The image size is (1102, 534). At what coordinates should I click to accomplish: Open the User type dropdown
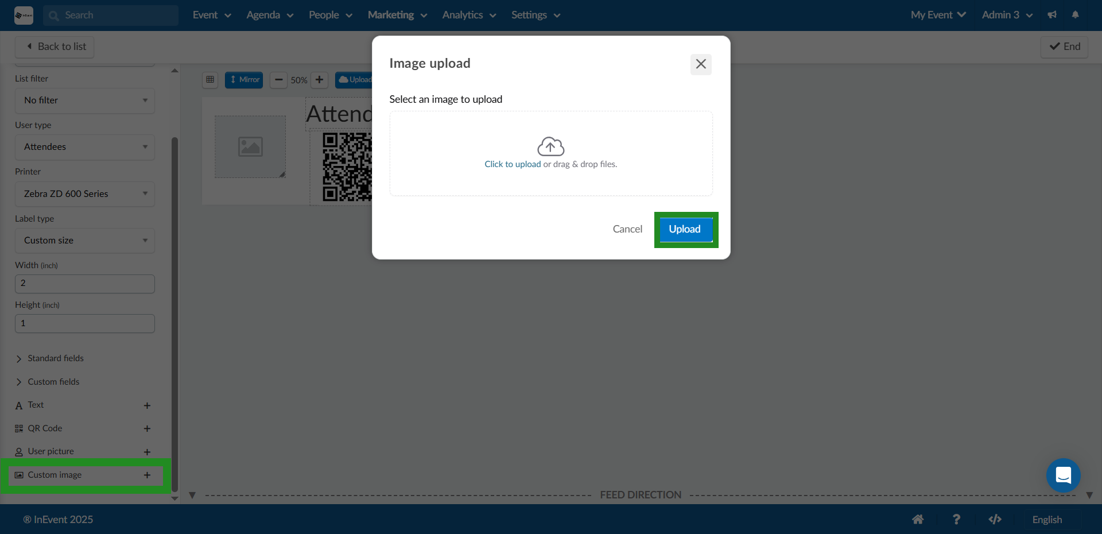[x=84, y=147]
